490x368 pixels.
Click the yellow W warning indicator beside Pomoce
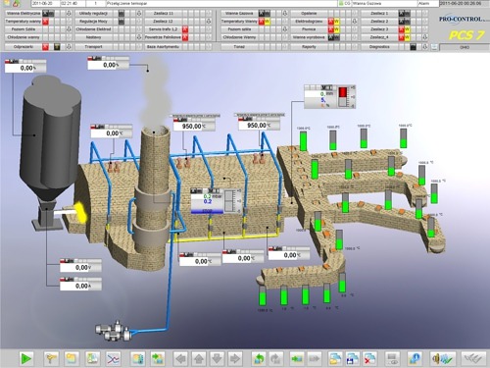tap(336, 29)
